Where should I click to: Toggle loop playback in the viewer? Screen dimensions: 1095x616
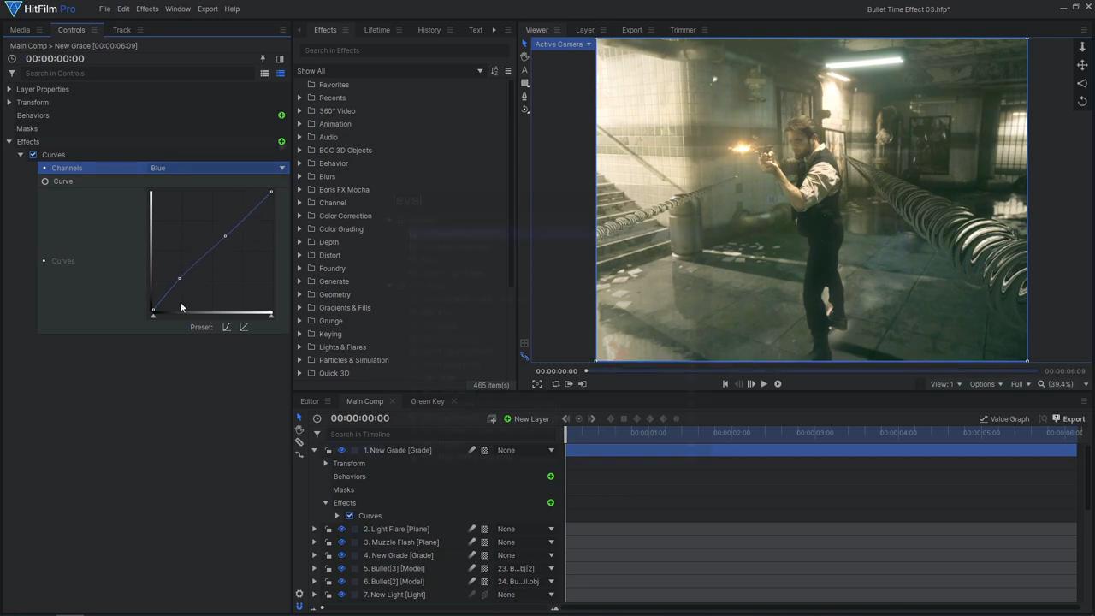pos(555,384)
